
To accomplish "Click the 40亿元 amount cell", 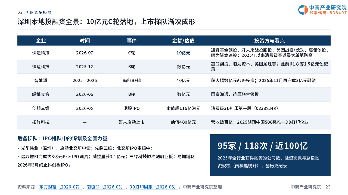I will coord(184,80).
